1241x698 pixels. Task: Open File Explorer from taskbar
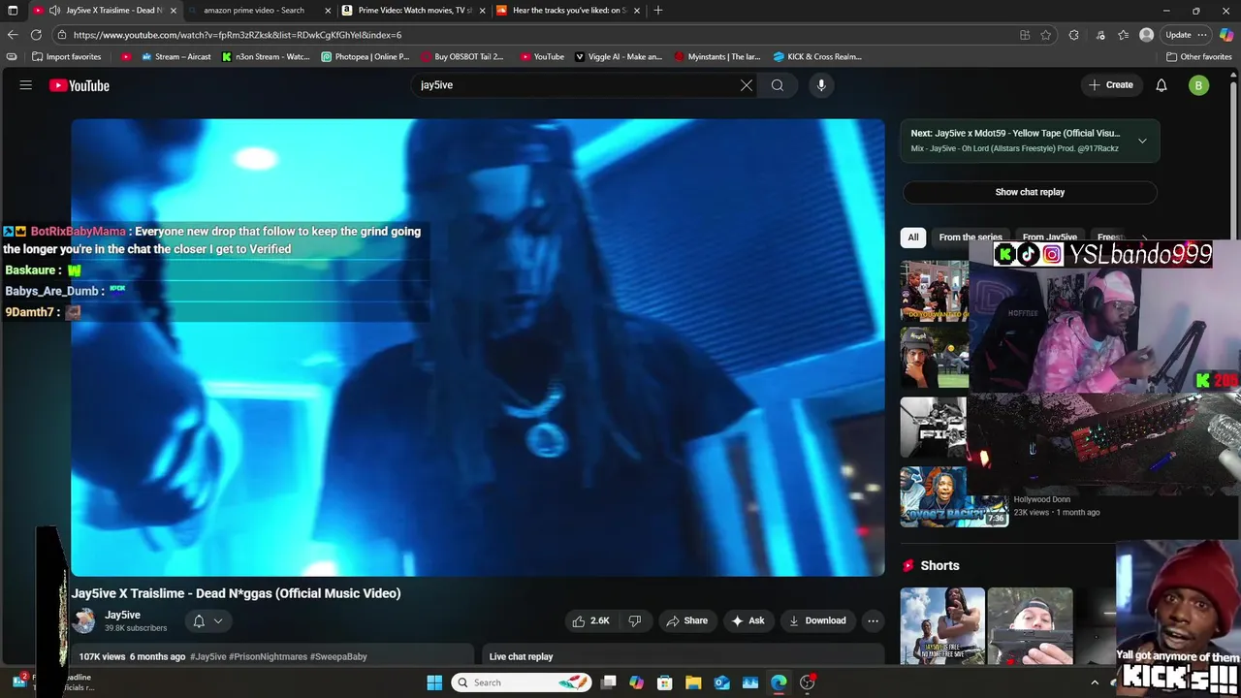coord(693,682)
